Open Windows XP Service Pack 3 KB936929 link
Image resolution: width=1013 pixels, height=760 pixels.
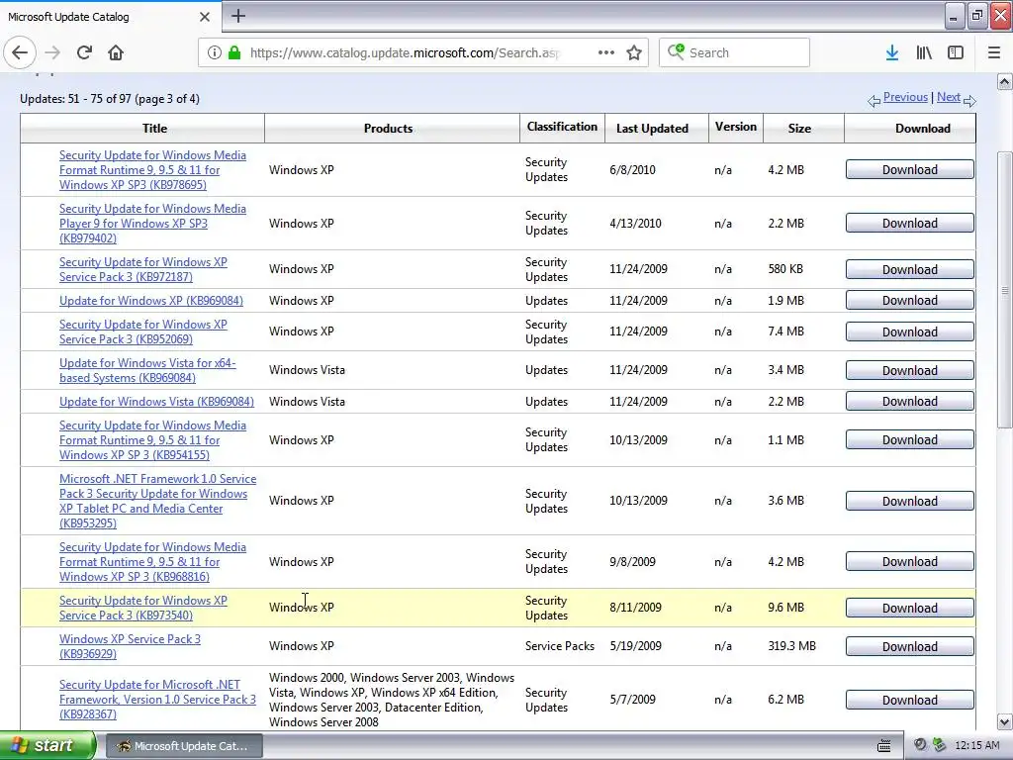pyautogui.click(x=130, y=646)
